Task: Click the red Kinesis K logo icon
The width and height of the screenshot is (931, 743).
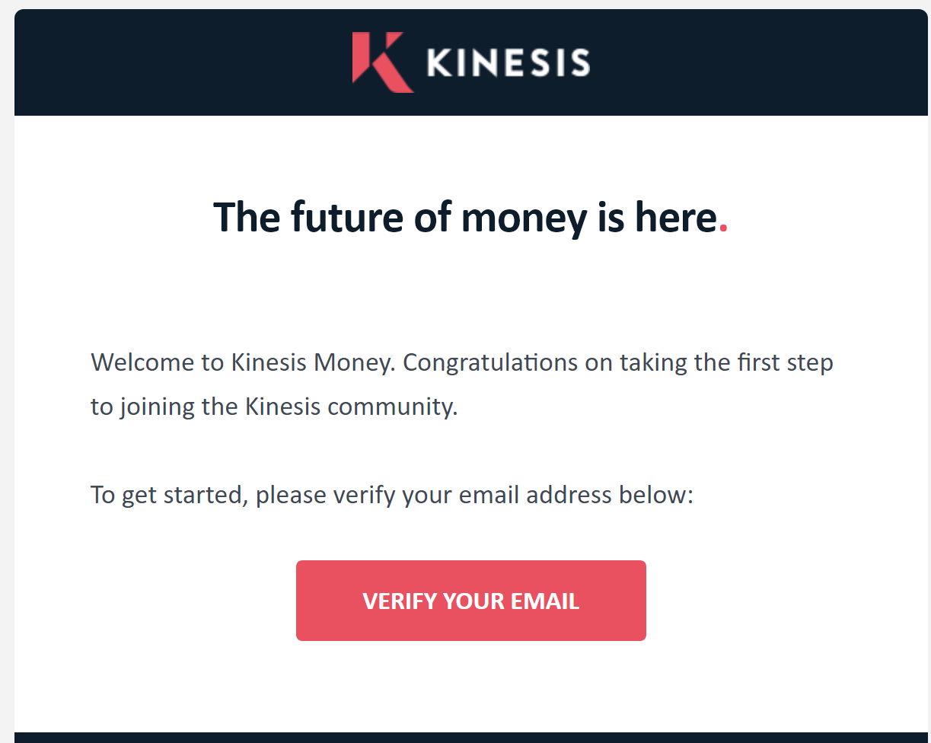Action: pyautogui.click(x=382, y=62)
